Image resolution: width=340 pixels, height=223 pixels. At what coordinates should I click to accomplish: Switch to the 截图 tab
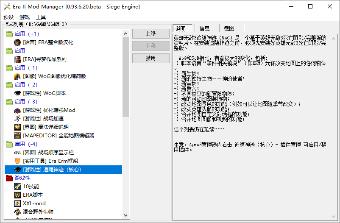[x=229, y=28]
